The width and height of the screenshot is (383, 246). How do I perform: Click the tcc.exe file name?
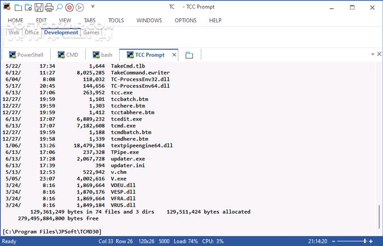click(x=121, y=93)
